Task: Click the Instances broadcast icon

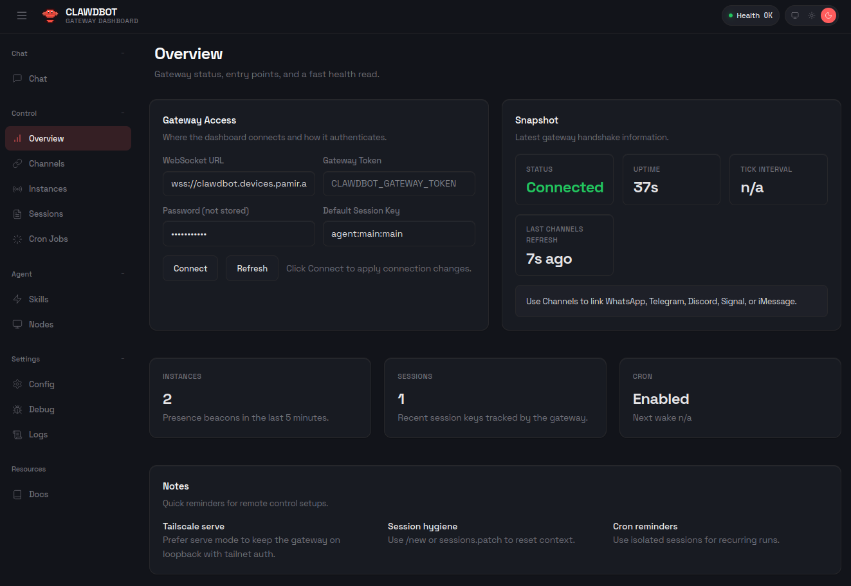Action: [x=17, y=188]
